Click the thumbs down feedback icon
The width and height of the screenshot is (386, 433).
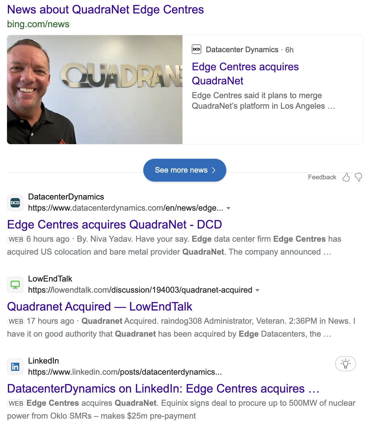tap(359, 177)
